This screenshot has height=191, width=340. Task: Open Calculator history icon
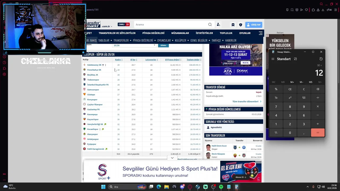pyautogui.click(x=321, y=59)
